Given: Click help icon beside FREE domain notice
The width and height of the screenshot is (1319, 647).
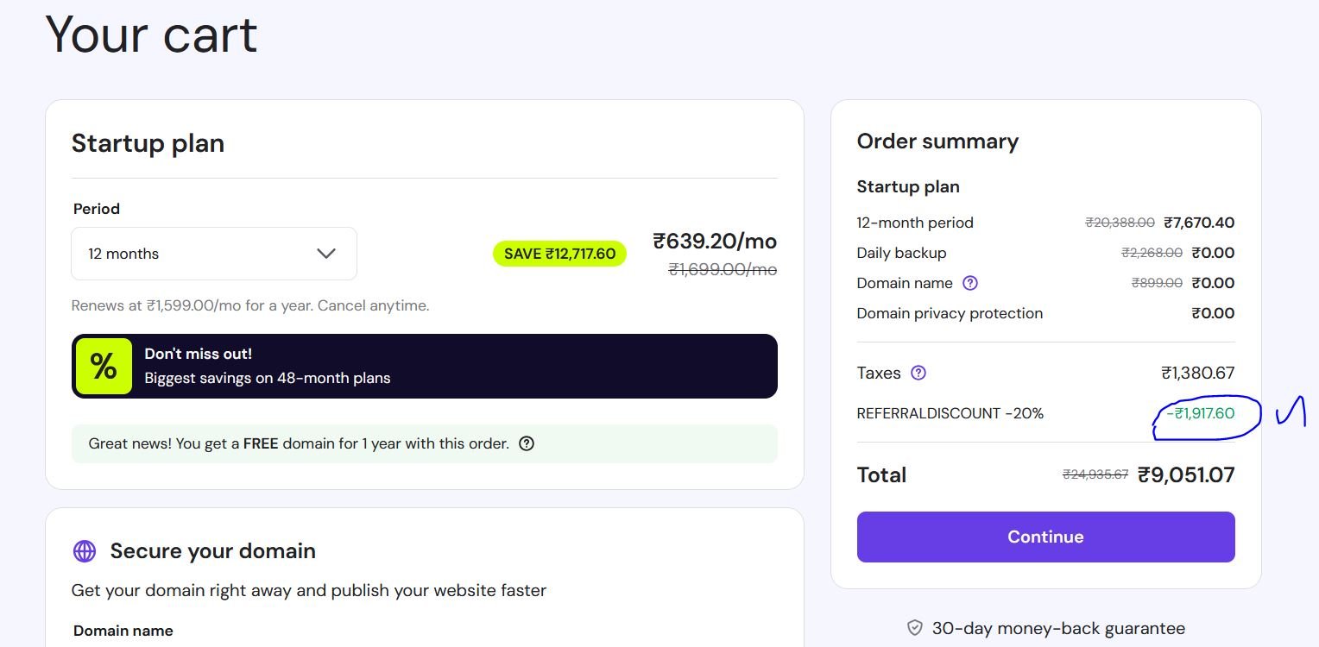Looking at the screenshot, I should [526, 443].
